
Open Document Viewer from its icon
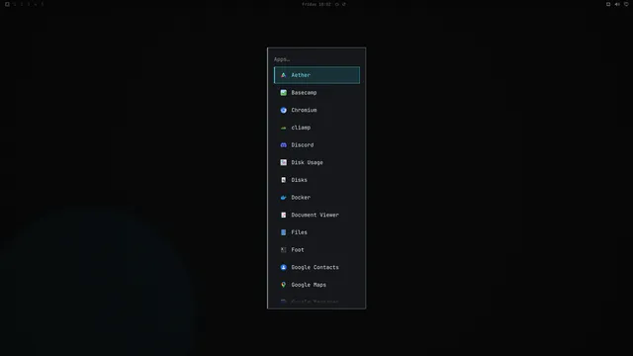click(284, 215)
